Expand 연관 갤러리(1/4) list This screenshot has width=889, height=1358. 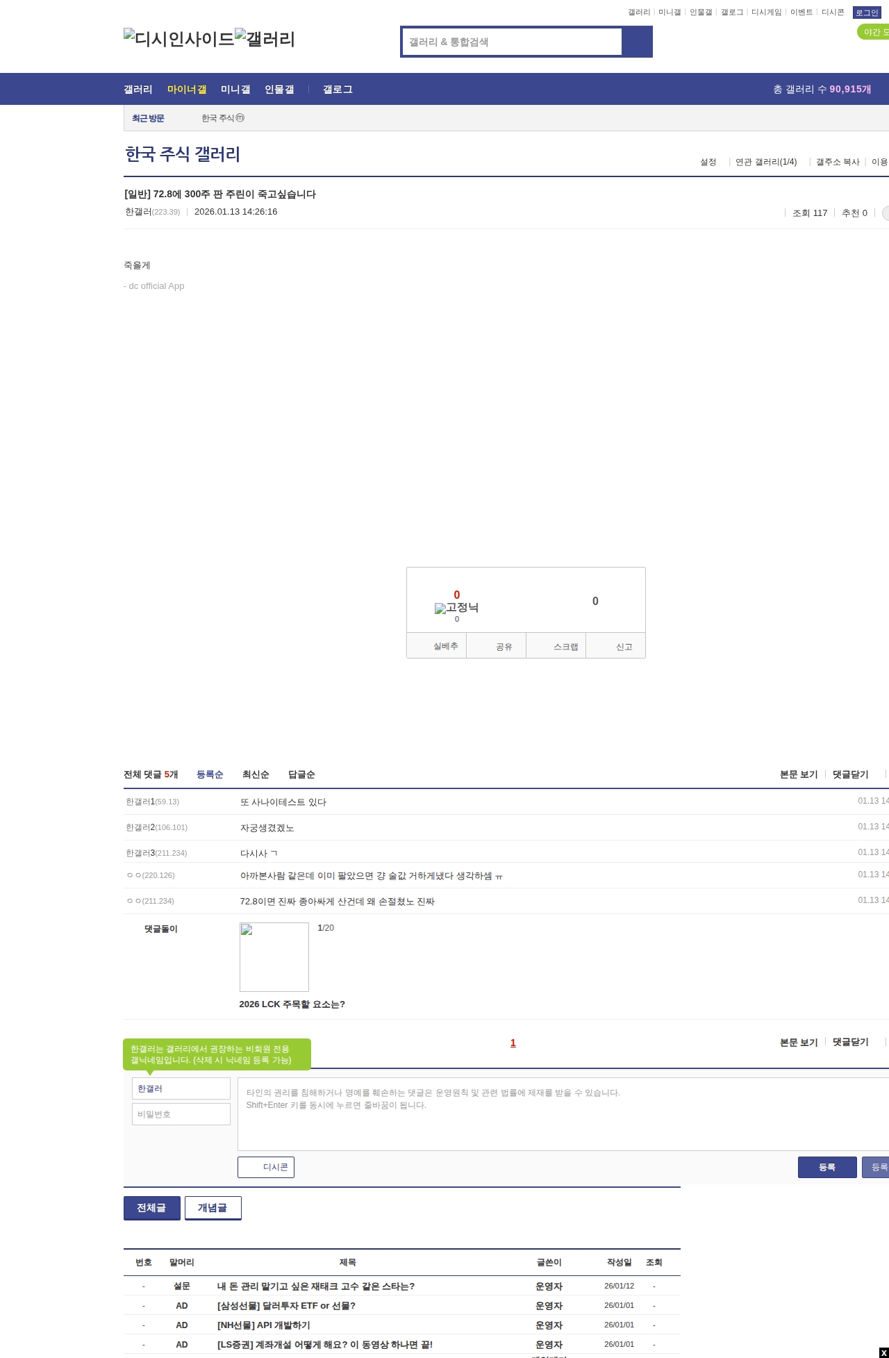click(766, 162)
